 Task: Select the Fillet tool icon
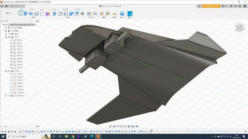pos(60,14)
